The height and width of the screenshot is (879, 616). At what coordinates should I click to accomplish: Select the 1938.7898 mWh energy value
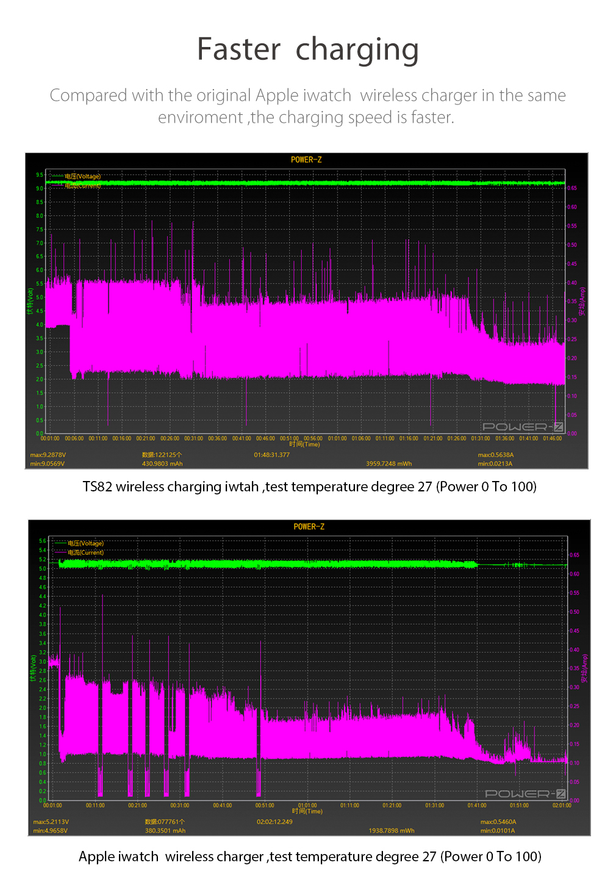click(x=392, y=831)
